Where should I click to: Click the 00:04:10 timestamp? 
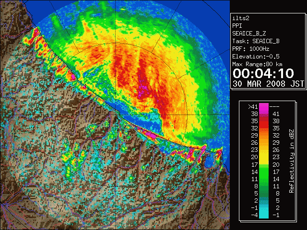(x=263, y=73)
